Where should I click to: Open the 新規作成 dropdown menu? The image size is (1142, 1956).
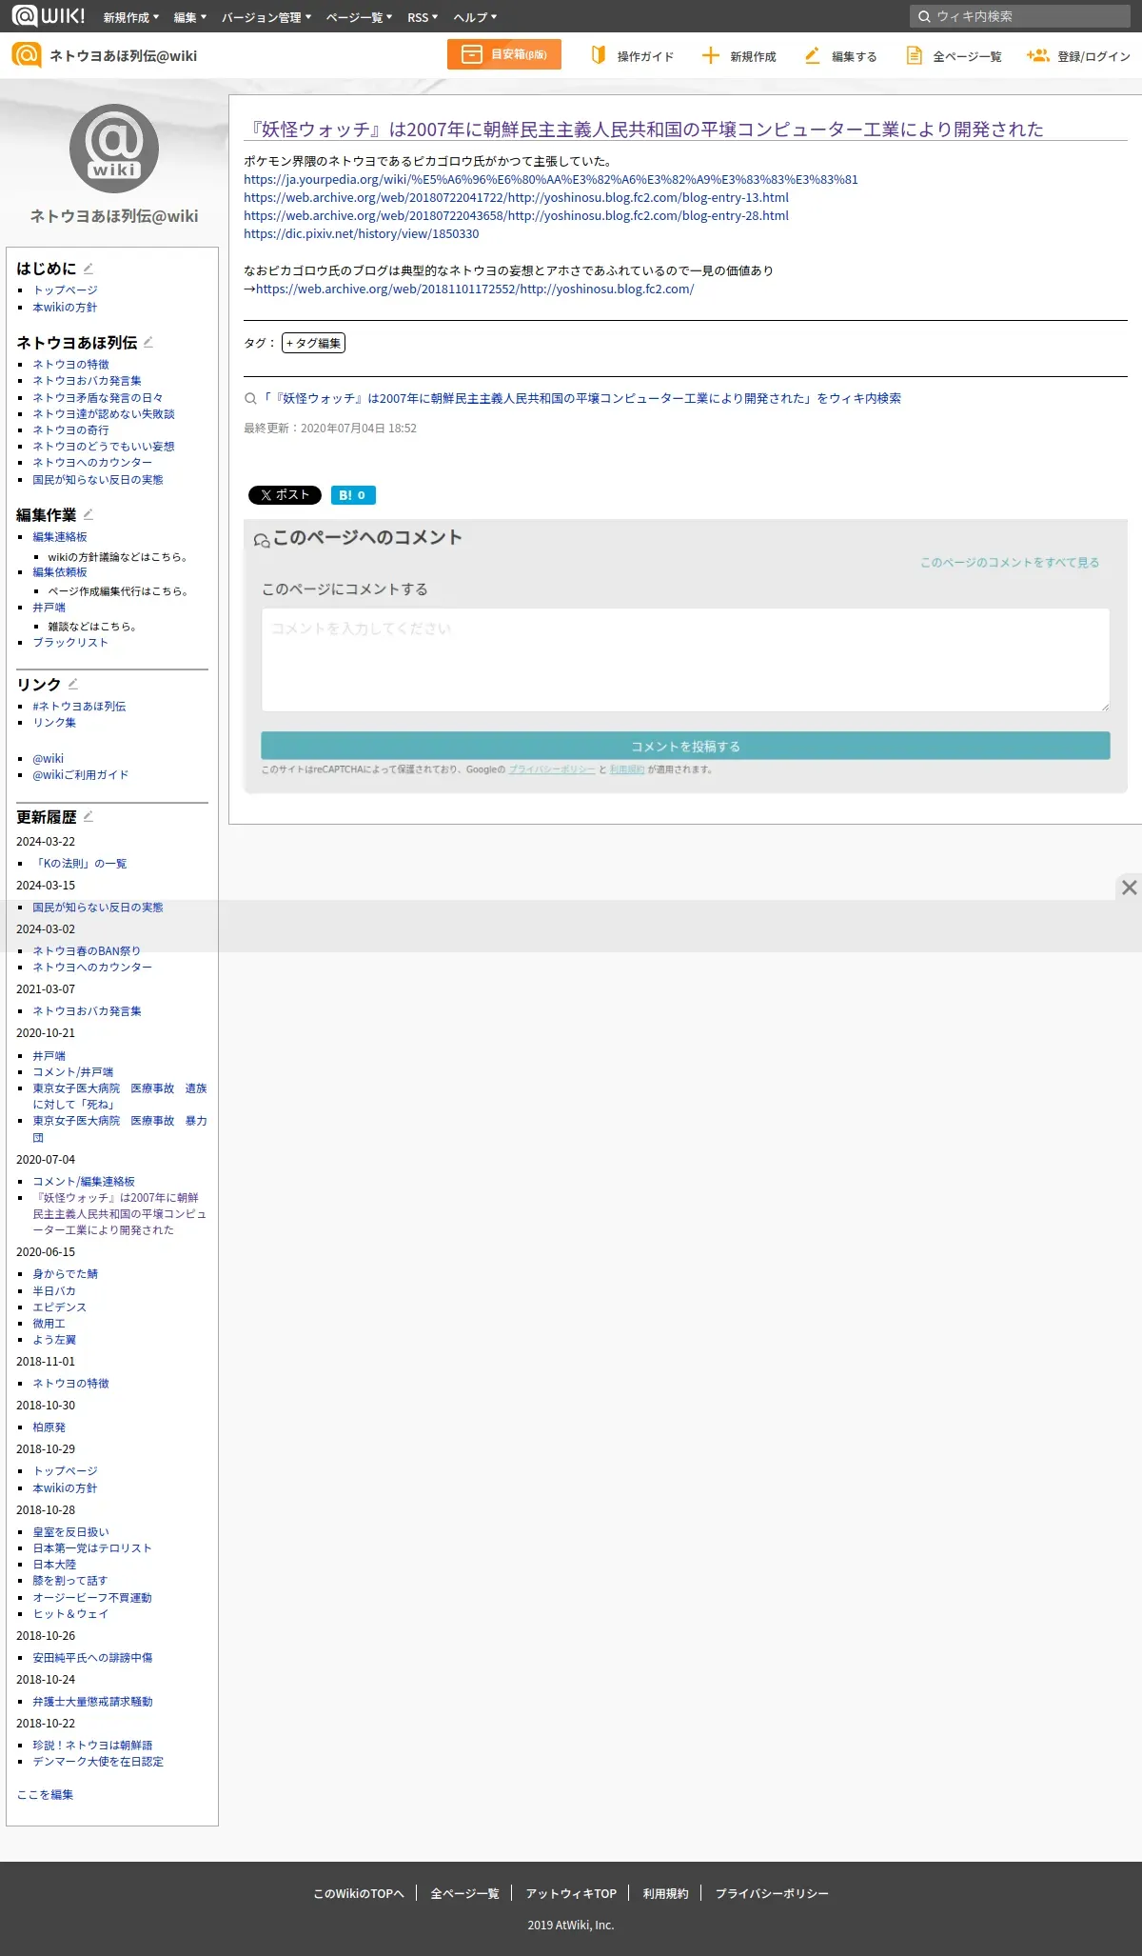[131, 17]
